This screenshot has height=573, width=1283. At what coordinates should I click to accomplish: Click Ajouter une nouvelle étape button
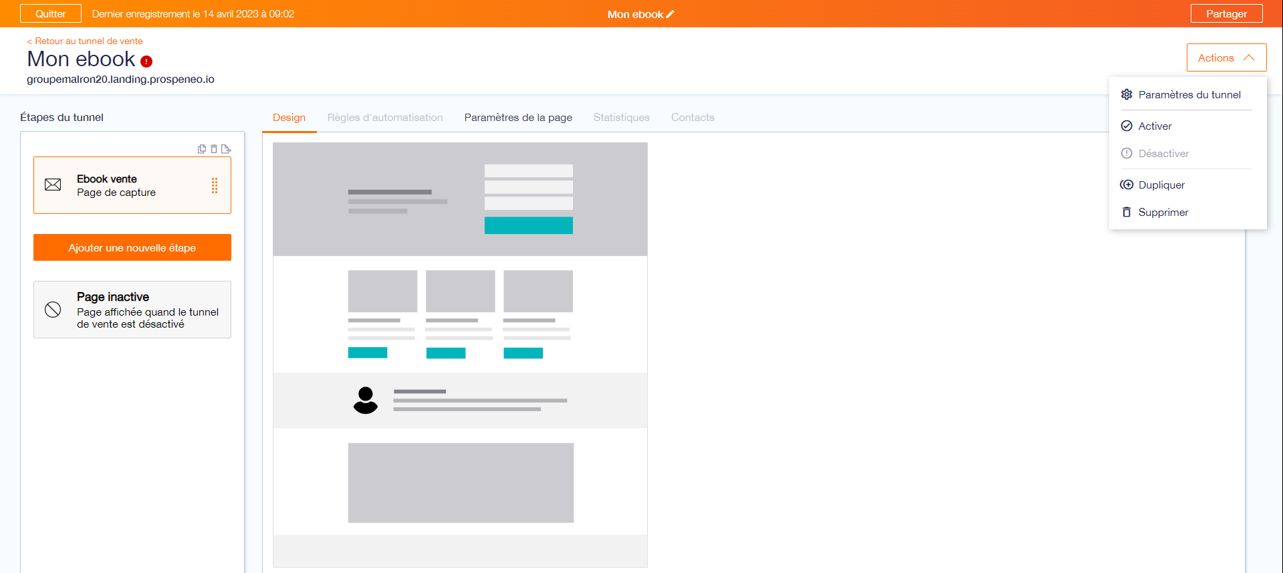click(x=132, y=247)
